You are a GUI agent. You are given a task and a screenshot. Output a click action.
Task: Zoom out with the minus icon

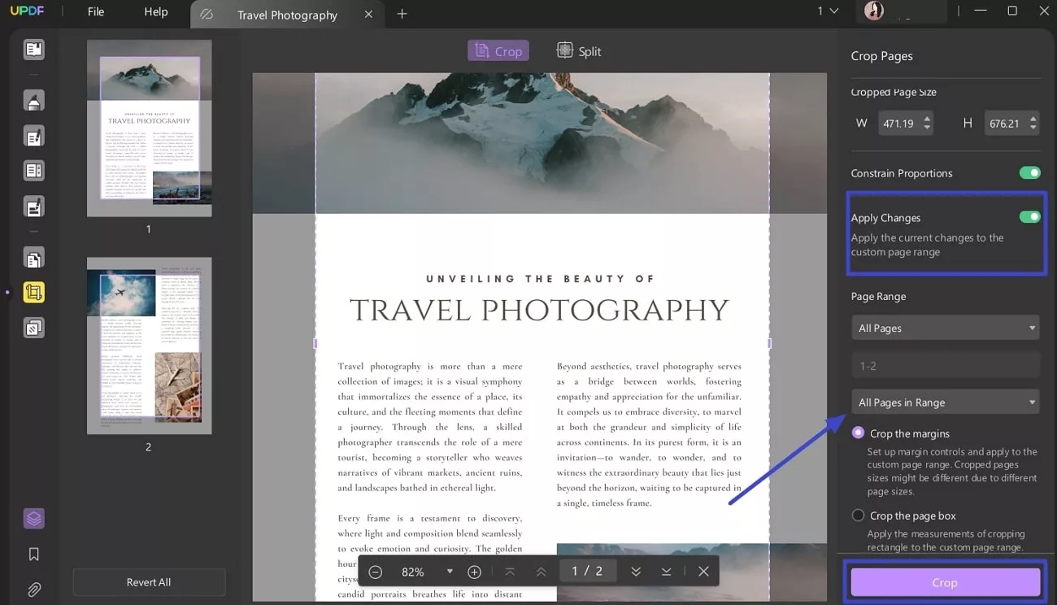pyautogui.click(x=375, y=572)
